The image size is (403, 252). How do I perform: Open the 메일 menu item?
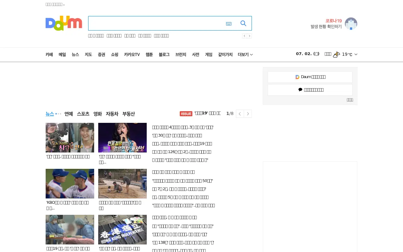[x=62, y=54]
